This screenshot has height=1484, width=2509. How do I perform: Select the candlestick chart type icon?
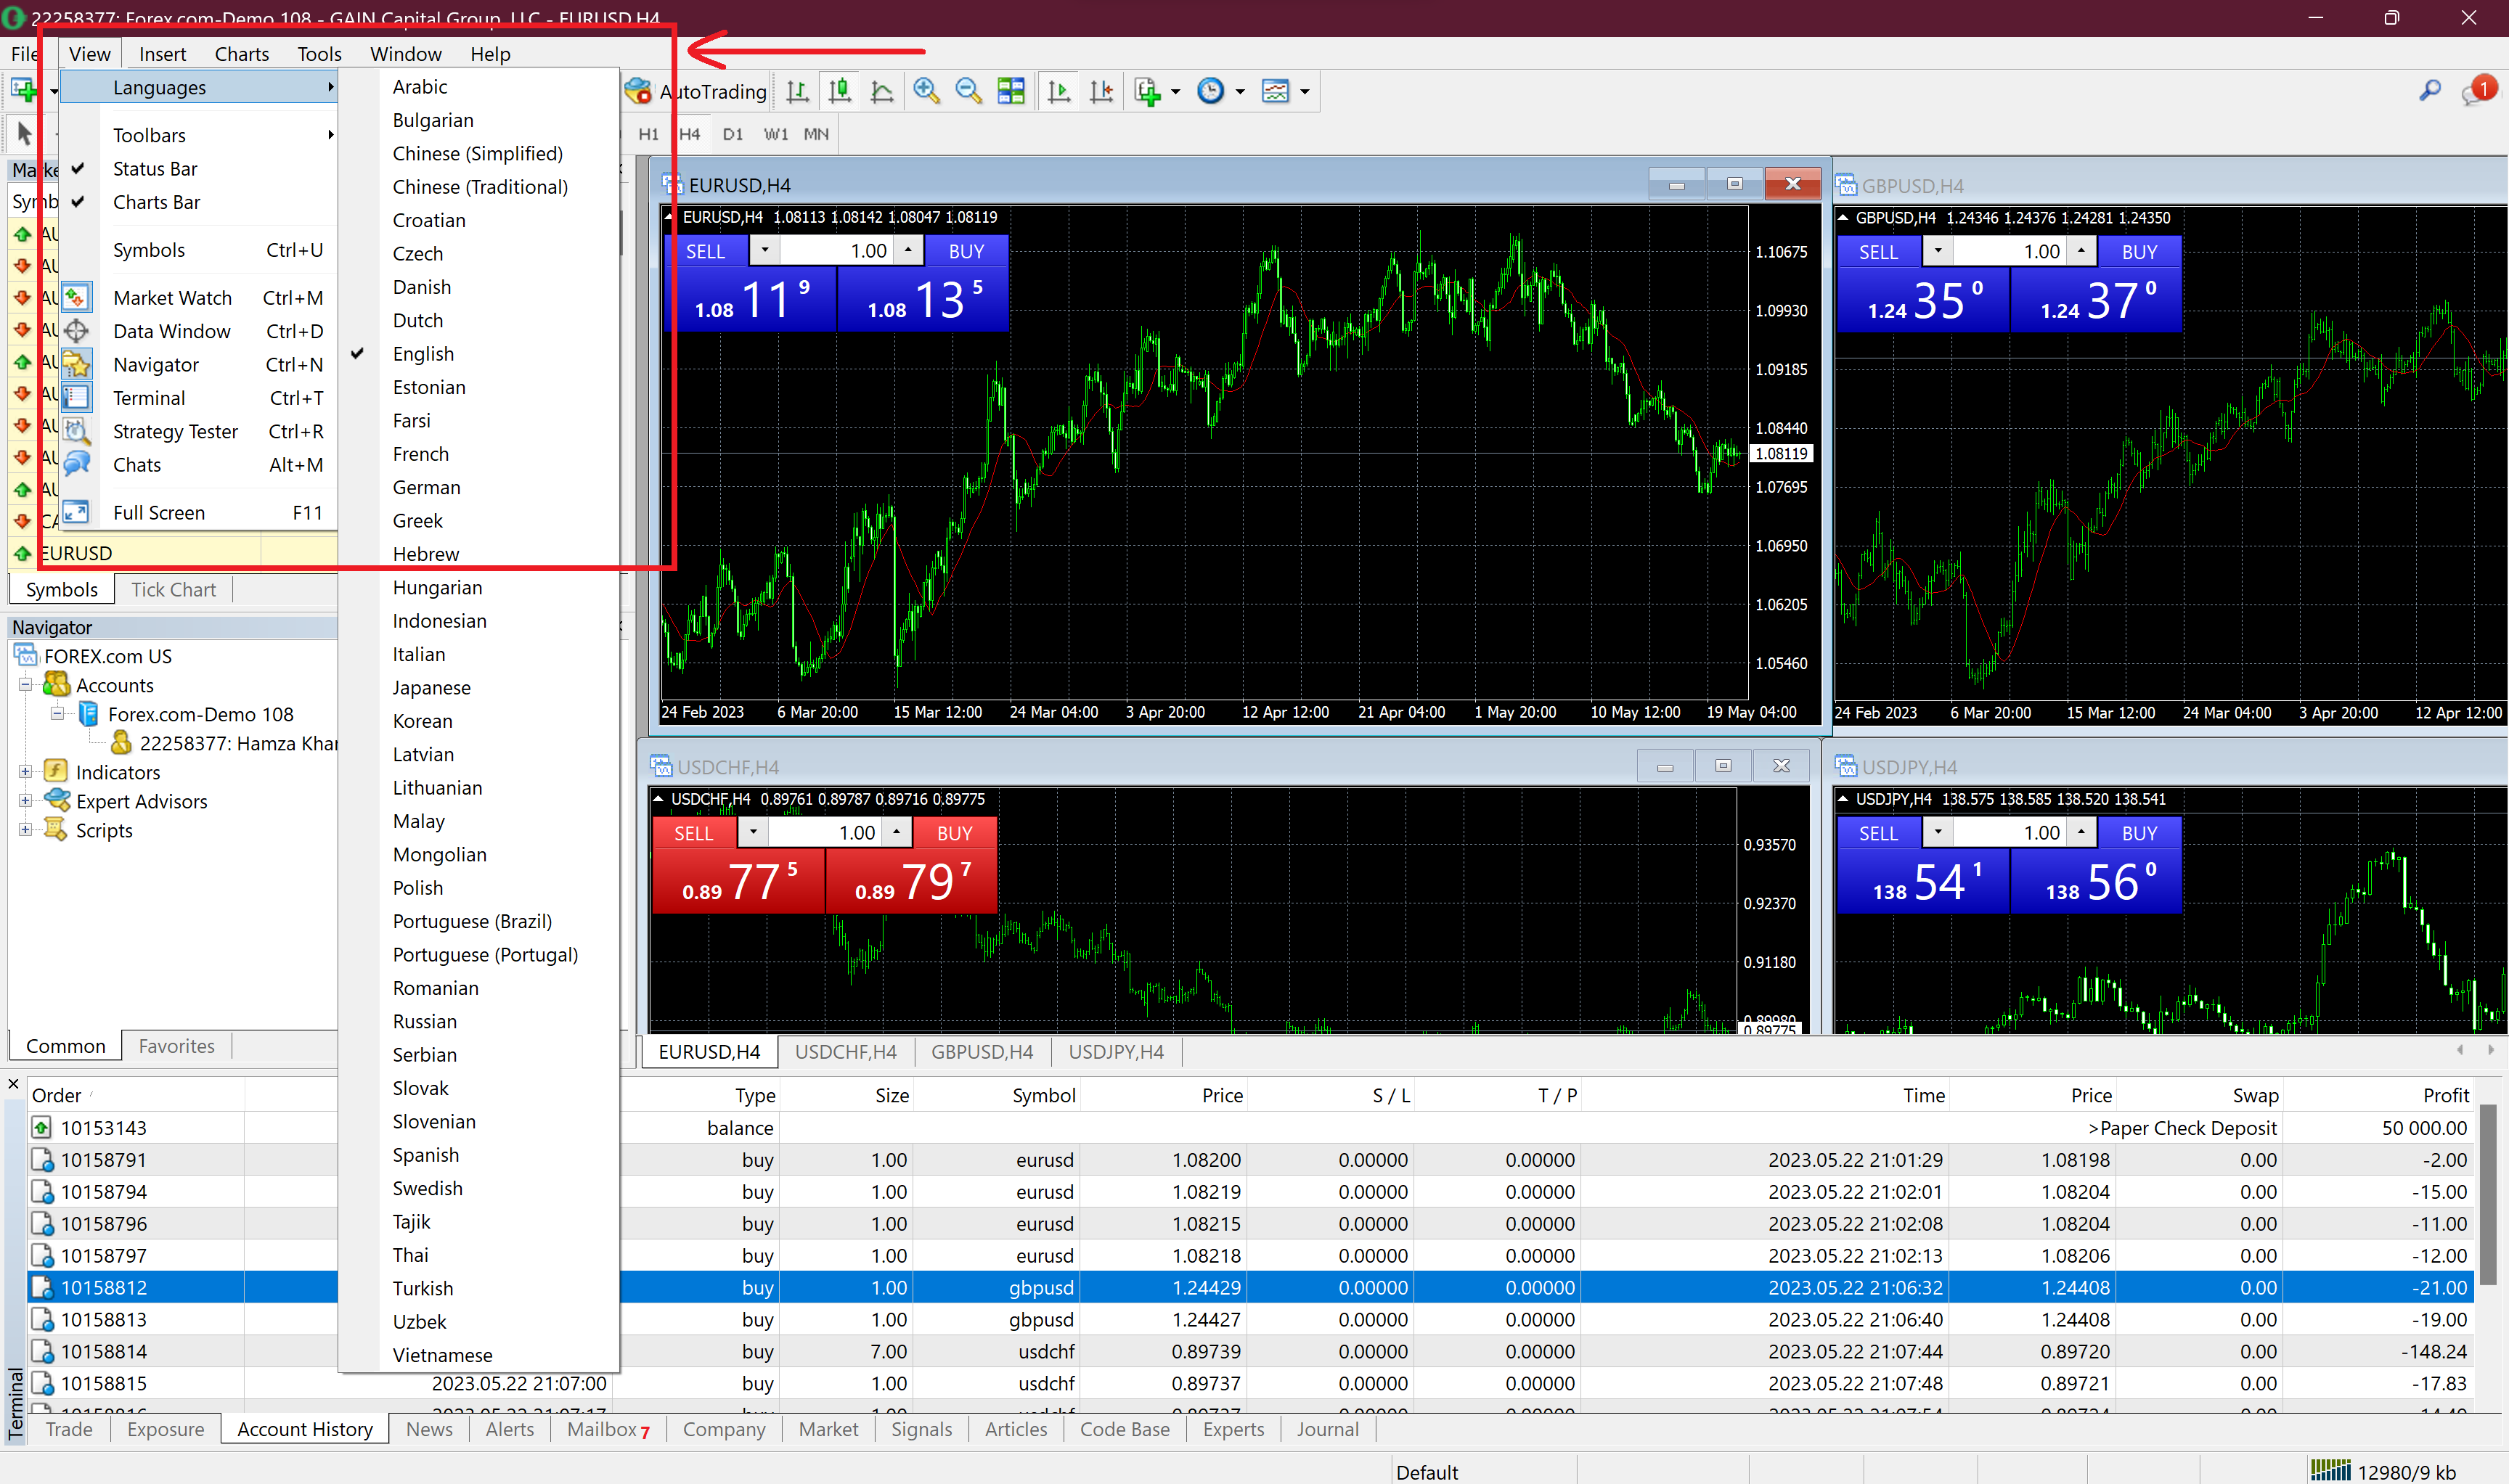click(x=839, y=91)
